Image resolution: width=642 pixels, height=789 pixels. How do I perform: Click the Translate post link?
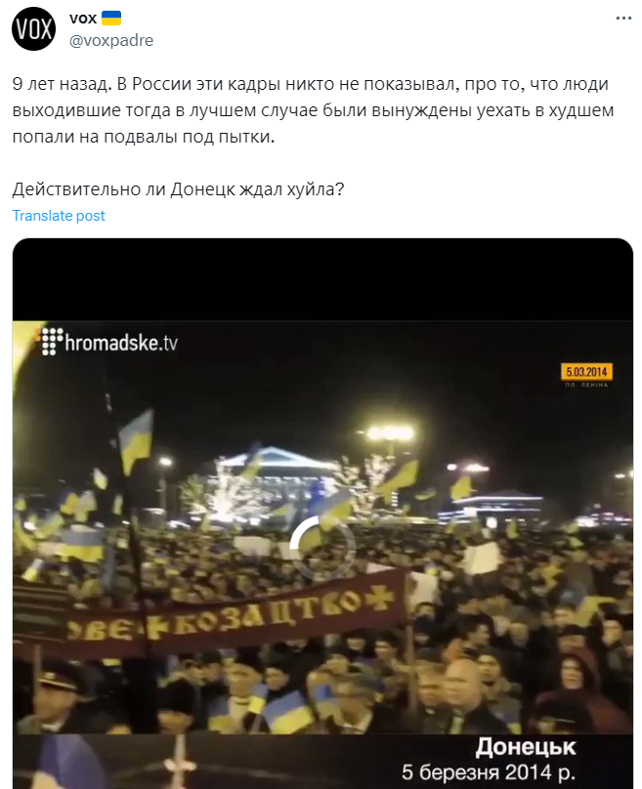point(59,216)
